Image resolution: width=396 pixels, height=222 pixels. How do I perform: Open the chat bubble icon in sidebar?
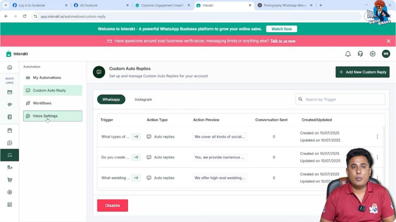10,143
